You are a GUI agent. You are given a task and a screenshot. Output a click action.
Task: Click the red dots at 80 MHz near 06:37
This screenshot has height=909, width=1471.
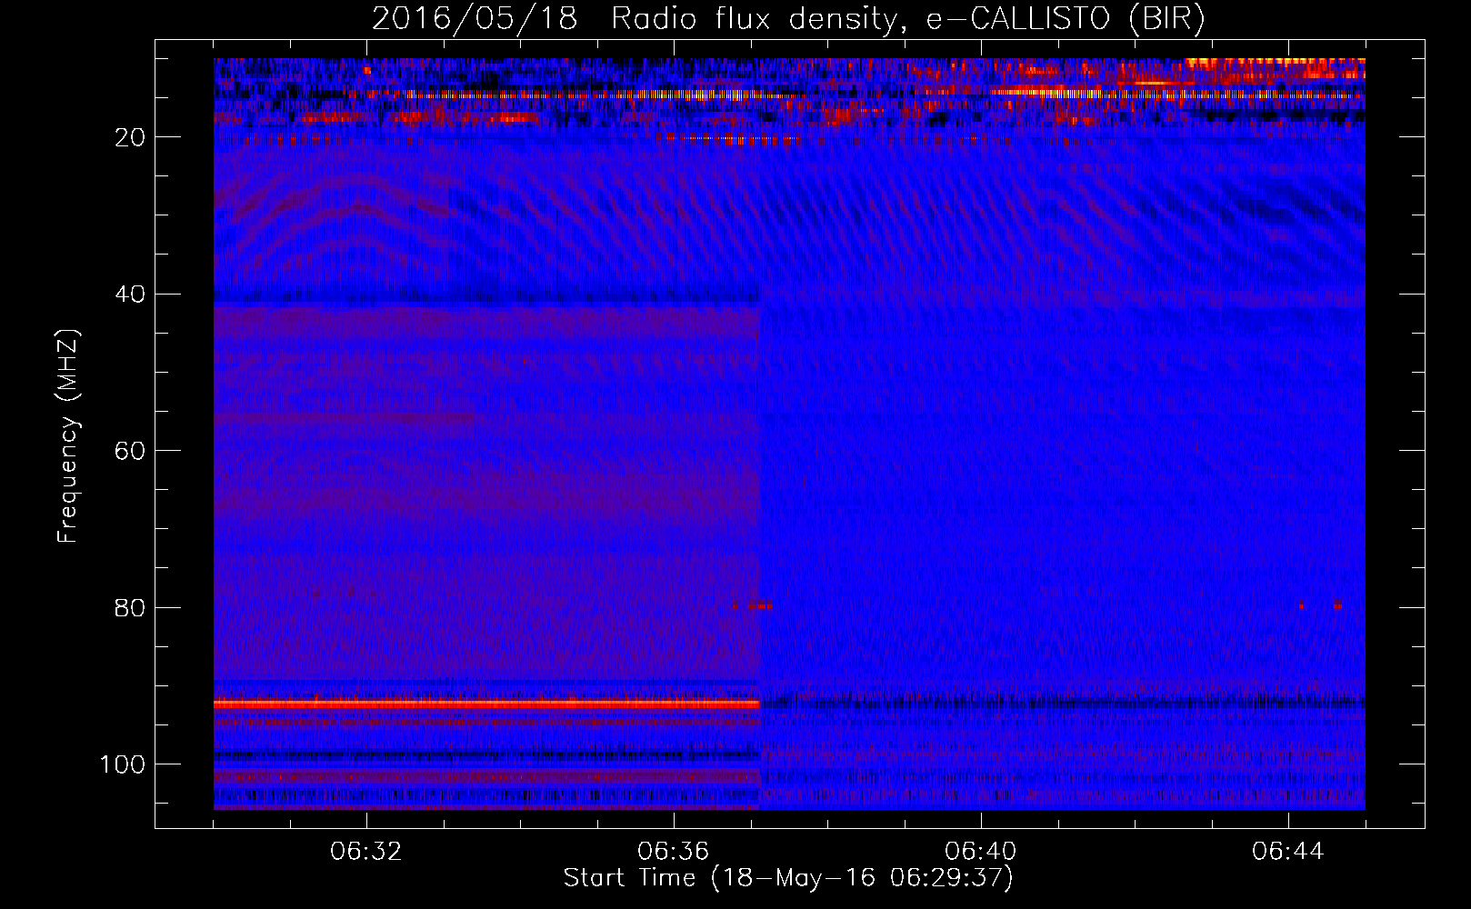(753, 604)
